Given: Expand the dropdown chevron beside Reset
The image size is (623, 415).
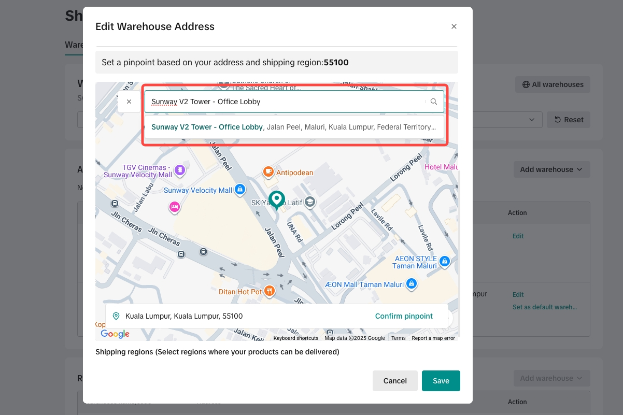Looking at the screenshot, I should [x=532, y=120].
